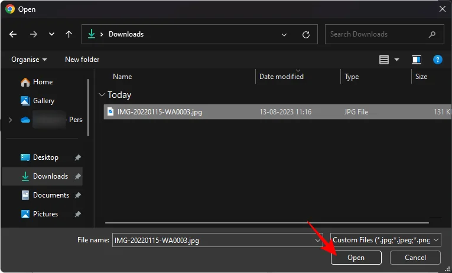Open the Custom Files type dropdown
Image resolution: width=452 pixels, height=273 pixels.
pyautogui.click(x=386, y=240)
